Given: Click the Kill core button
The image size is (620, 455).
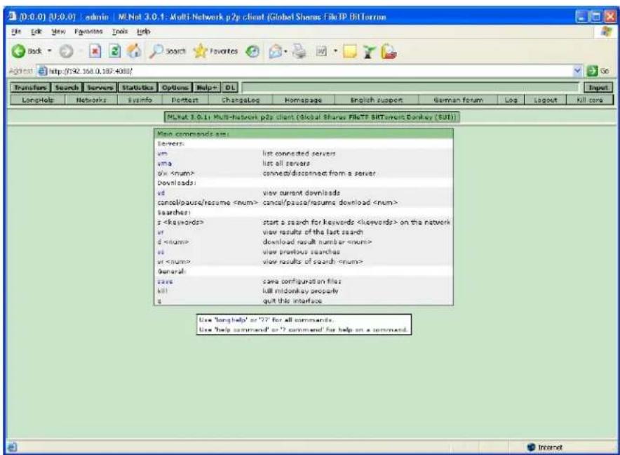Looking at the screenshot, I should 590,100.
